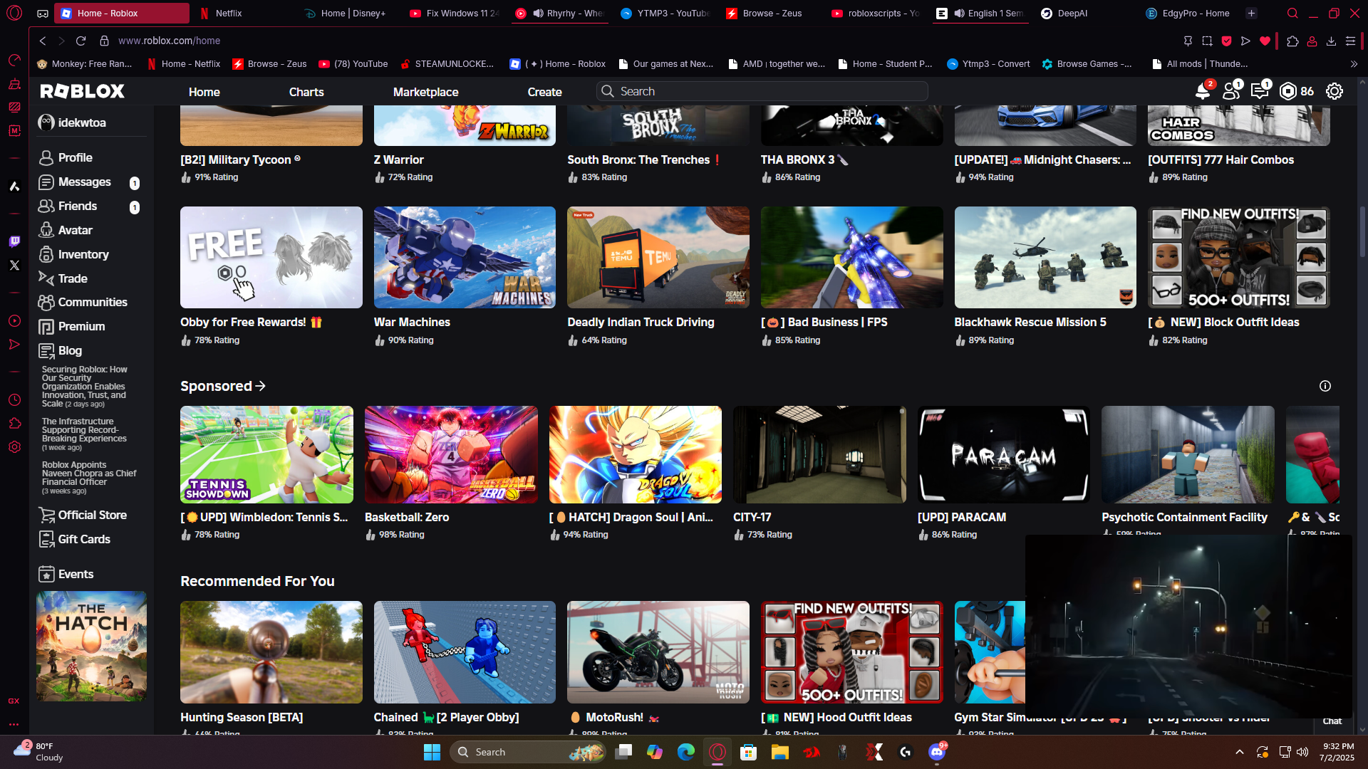Open Inventory in the sidebar
Screen dimensions: 1368x769
tap(83, 254)
